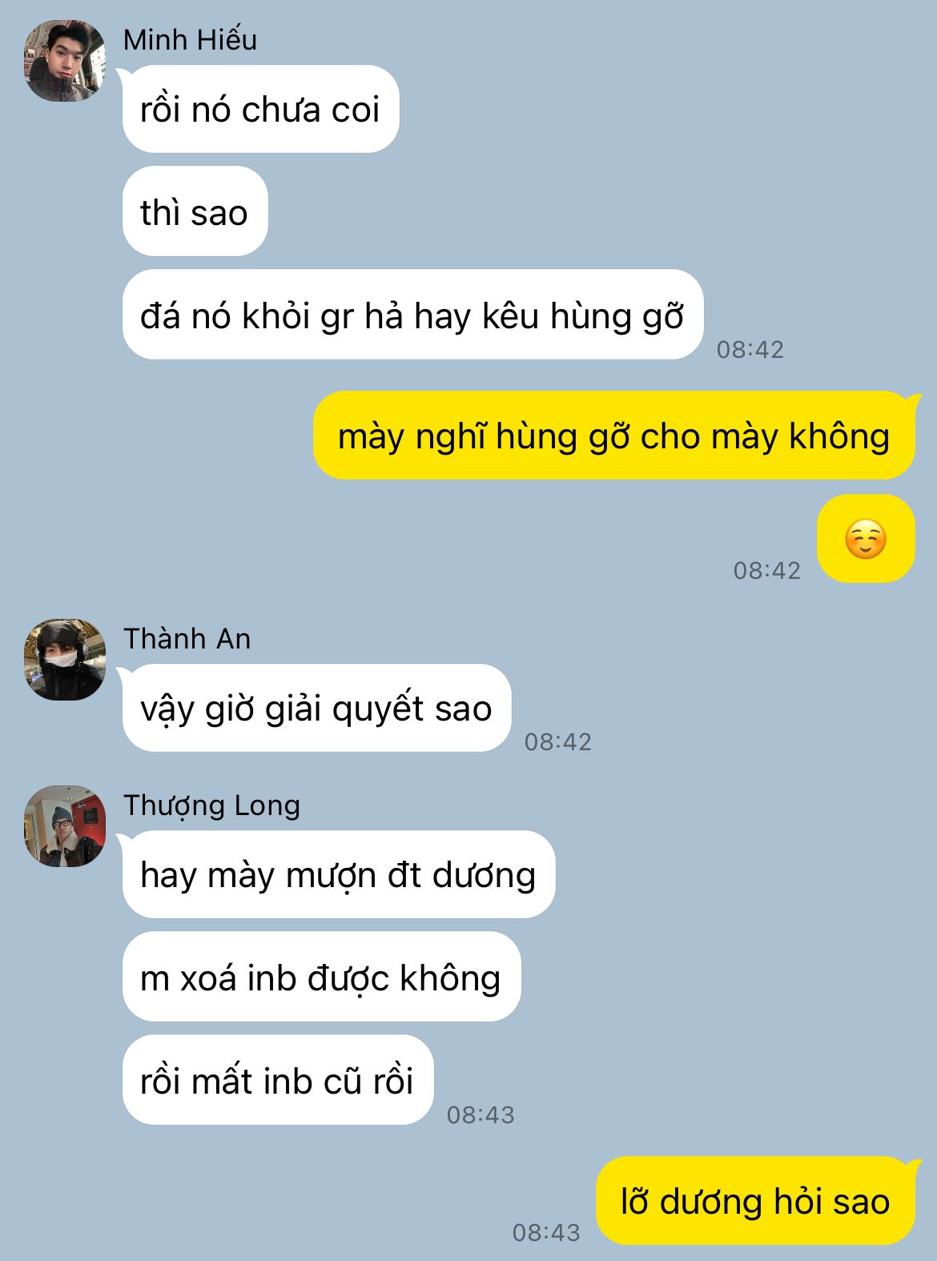Image resolution: width=937 pixels, height=1261 pixels.
Task: Tap the yellow message "lỡ dương hỏi sao"
Action: coord(755,1202)
